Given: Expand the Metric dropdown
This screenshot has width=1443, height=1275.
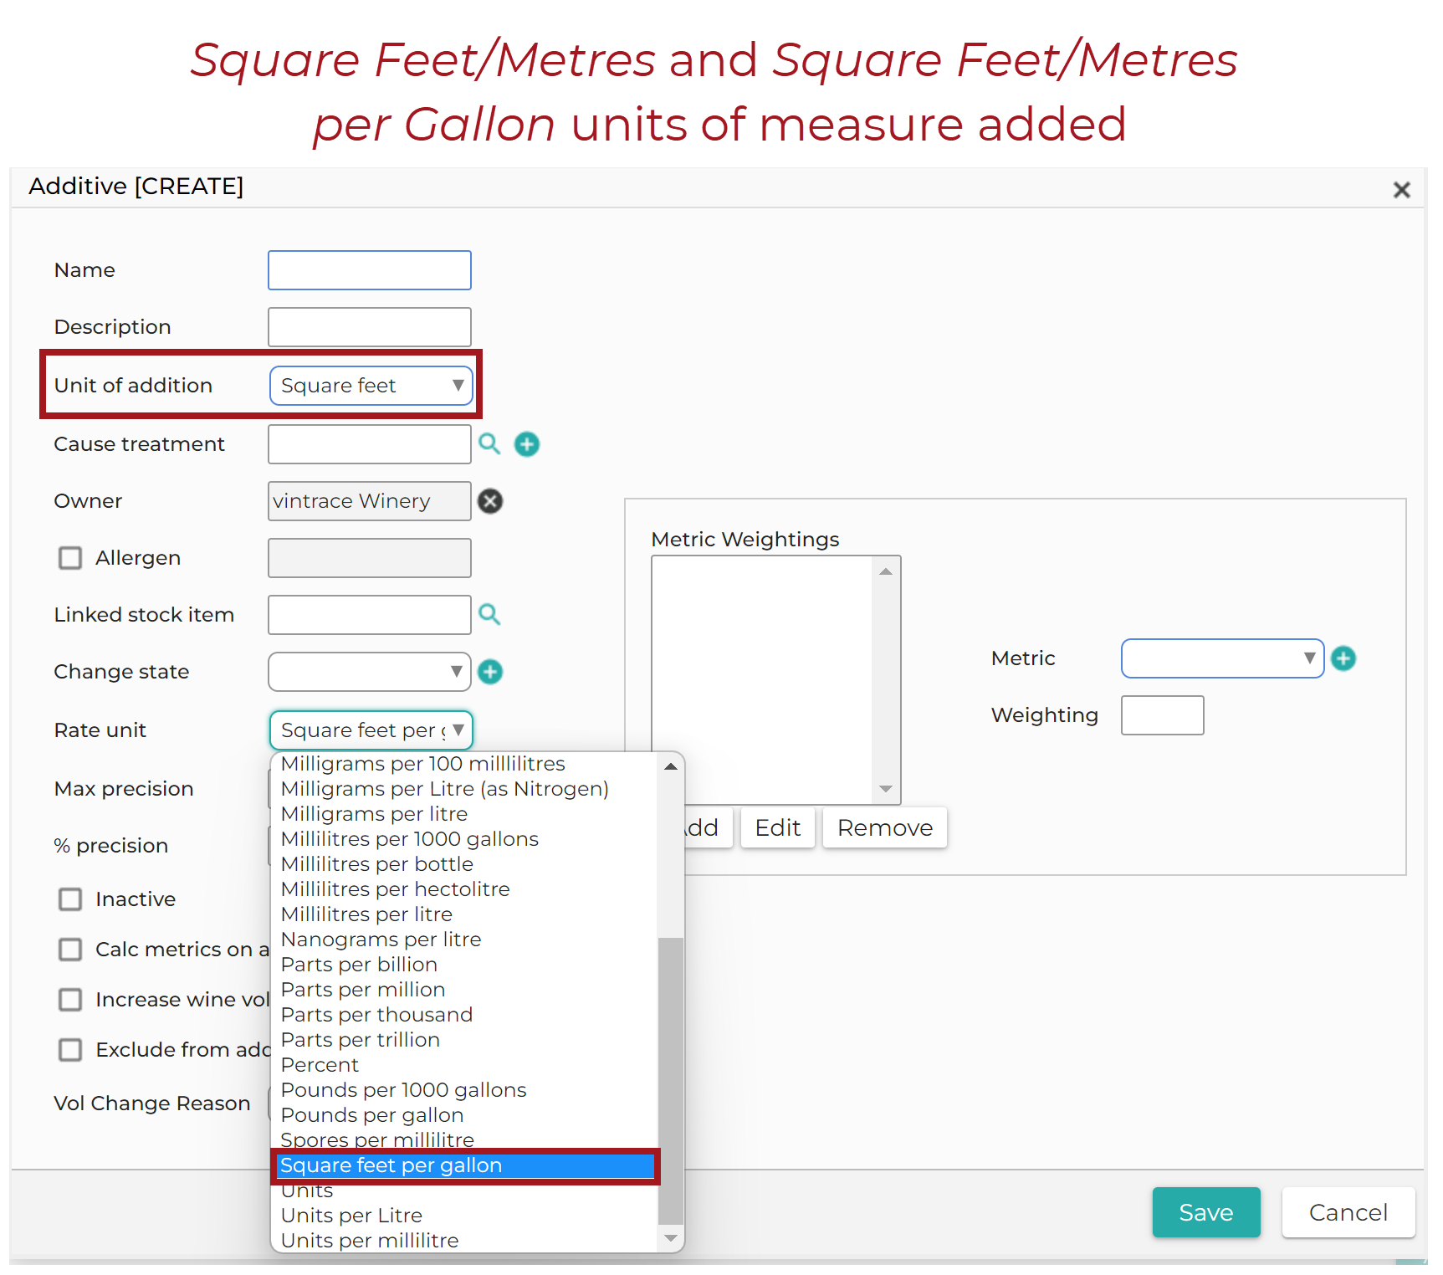Looking at the screenshot, I should (x=1222, y=658).
